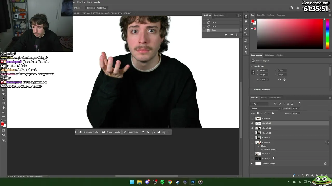
Task: Open the Histórico panel menu
Action: 240,15
